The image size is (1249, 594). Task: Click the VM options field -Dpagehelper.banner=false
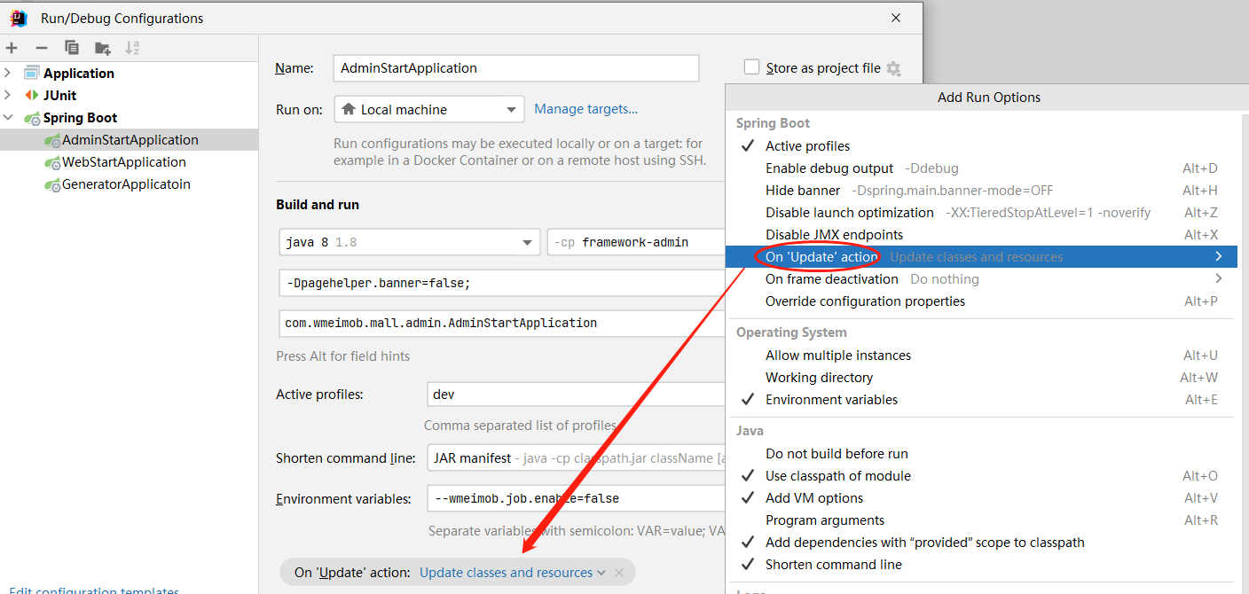pos(502,283)
